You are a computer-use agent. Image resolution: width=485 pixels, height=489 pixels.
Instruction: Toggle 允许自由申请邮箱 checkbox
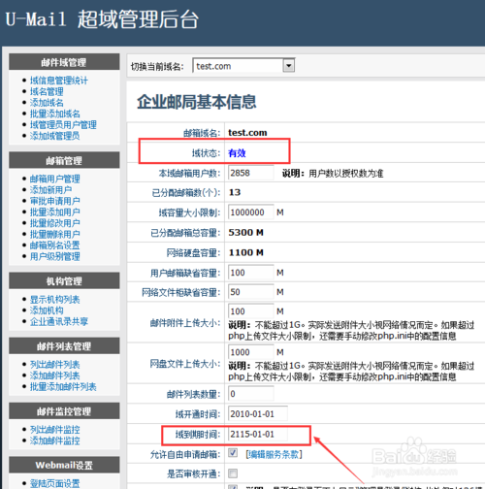(x=233, y=453)
